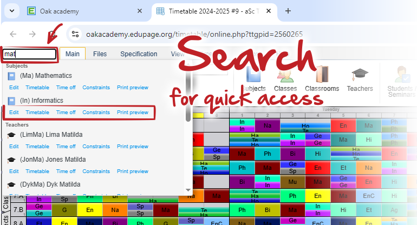Click Time off under Lima Matilda
The image size is (417, 225).
point(66,147)
